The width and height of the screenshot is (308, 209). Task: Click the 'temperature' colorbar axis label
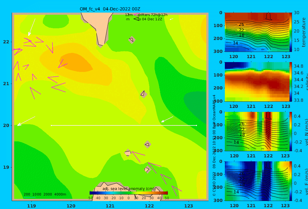point(304,32)
